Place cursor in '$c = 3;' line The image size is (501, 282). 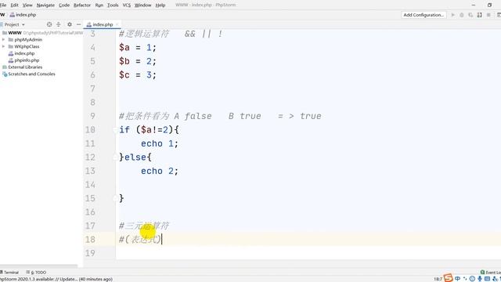coord(138,75)
